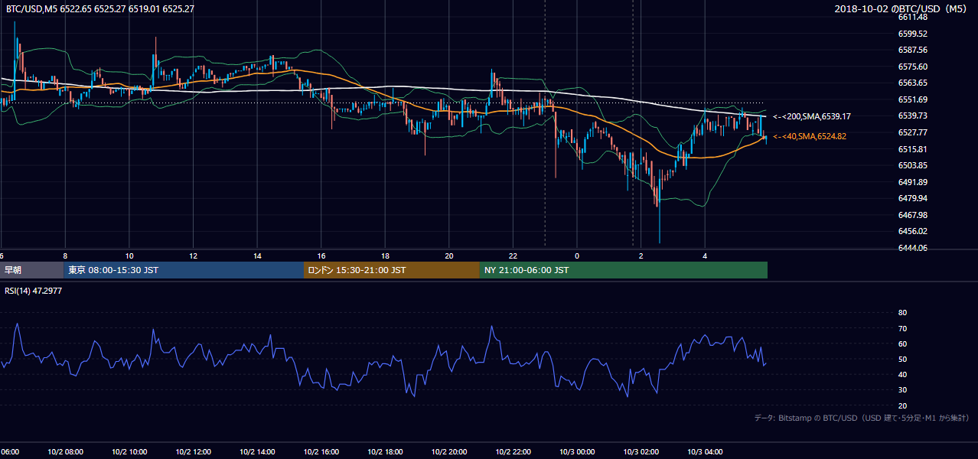
Task: Click the price axis label 6599.52
Action: (x=913, y=34)
